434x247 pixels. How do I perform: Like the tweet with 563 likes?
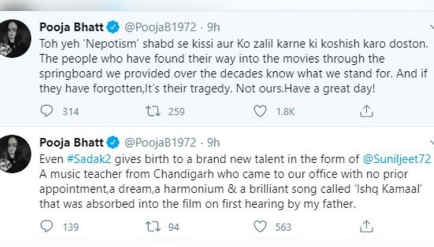pyautogui.click(x=260, y=226)
